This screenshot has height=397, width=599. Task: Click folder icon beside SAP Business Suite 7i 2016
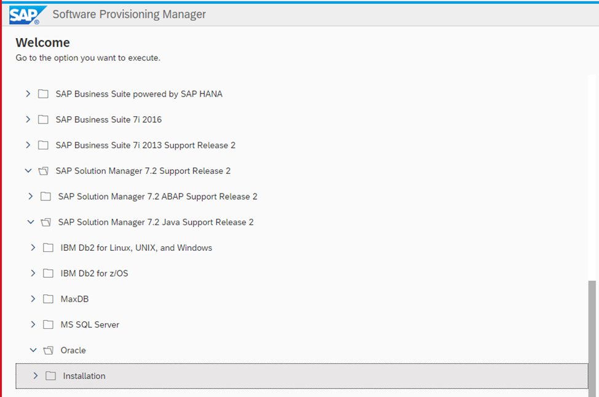click(x=43, y=120)
